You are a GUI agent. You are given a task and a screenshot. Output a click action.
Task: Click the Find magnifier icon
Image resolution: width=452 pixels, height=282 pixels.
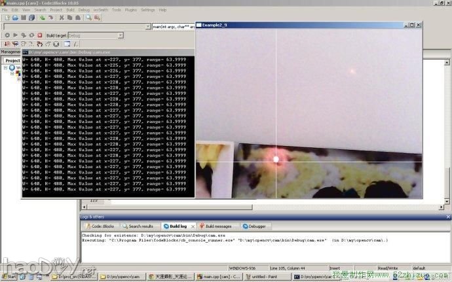(x=88, y=18)
